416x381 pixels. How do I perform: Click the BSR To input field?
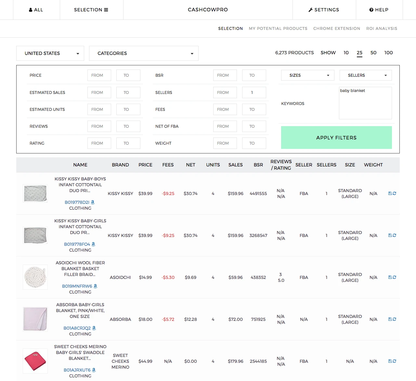click(254, 75)
